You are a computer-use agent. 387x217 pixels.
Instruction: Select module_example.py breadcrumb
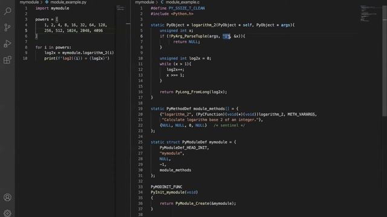tap(68, 2)
